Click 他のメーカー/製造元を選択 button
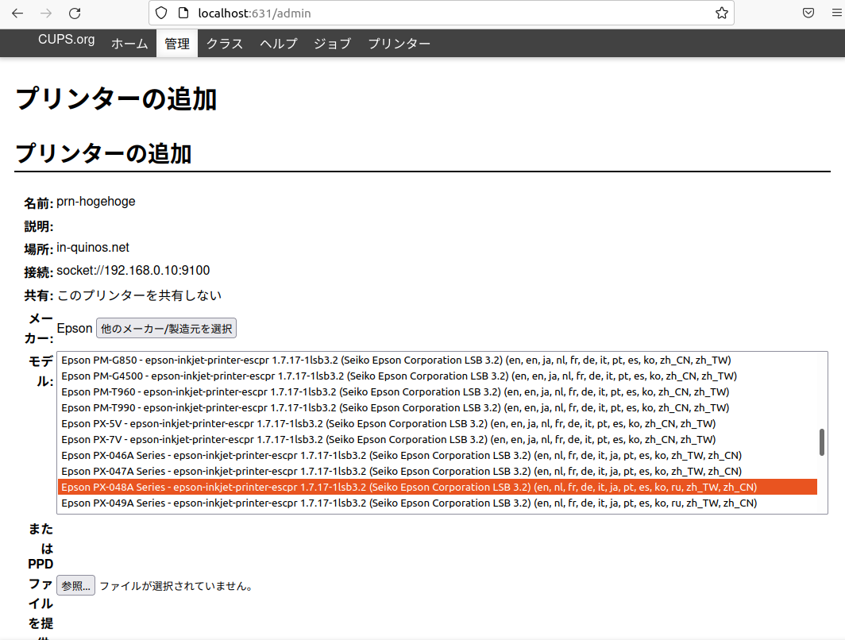This screenshot has height=640, width=845. (167, 329)
